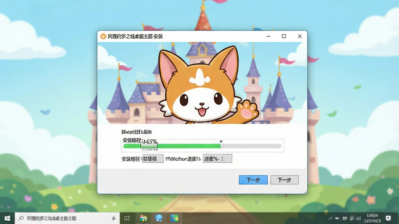This screenshot has width=399, height=224.
Task: Click the 安装路径 field under the progress bar
Action: coord(153,159)
